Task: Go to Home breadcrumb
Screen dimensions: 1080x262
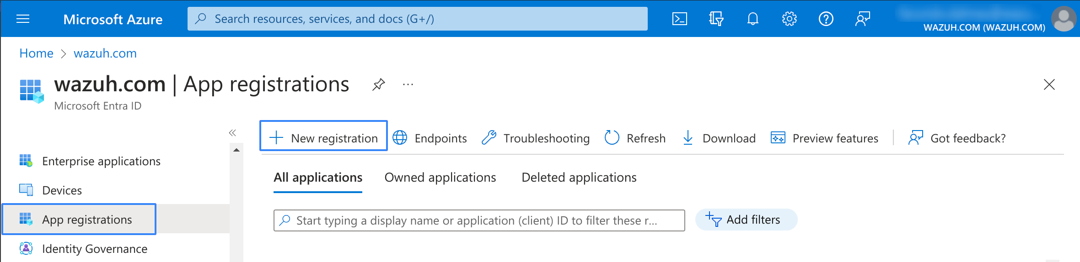Action: [36, 53]
